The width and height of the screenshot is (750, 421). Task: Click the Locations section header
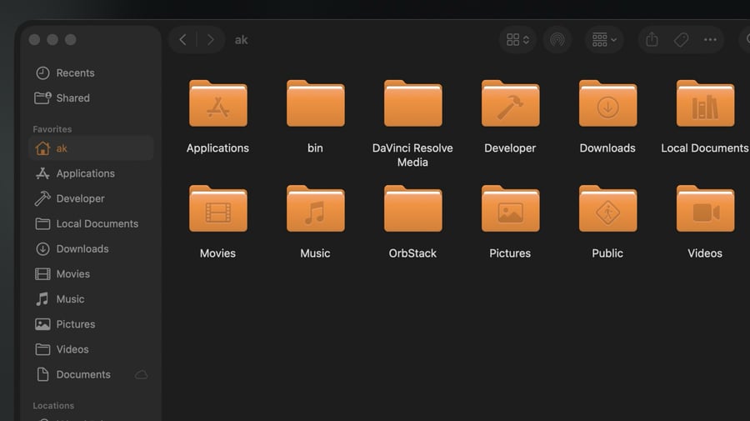point(53,406)
